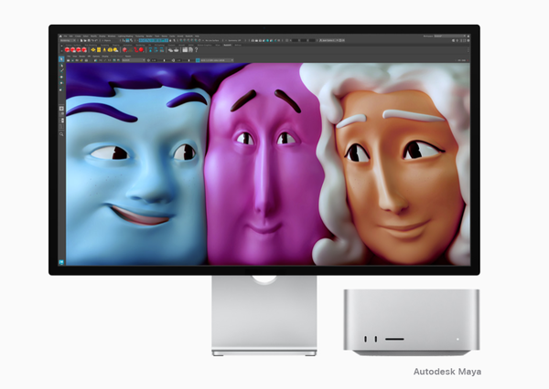The image size is (549, 389).
Task: Click the exposure value field in panel toolbar
Action: (154, 60)
